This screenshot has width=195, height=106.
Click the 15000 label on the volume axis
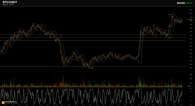[x=190, y=74]
